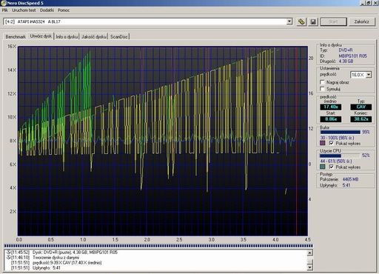Click the 4485 MB Położenie value
This screenshot has height=274, width=379.
coord(350,179)
